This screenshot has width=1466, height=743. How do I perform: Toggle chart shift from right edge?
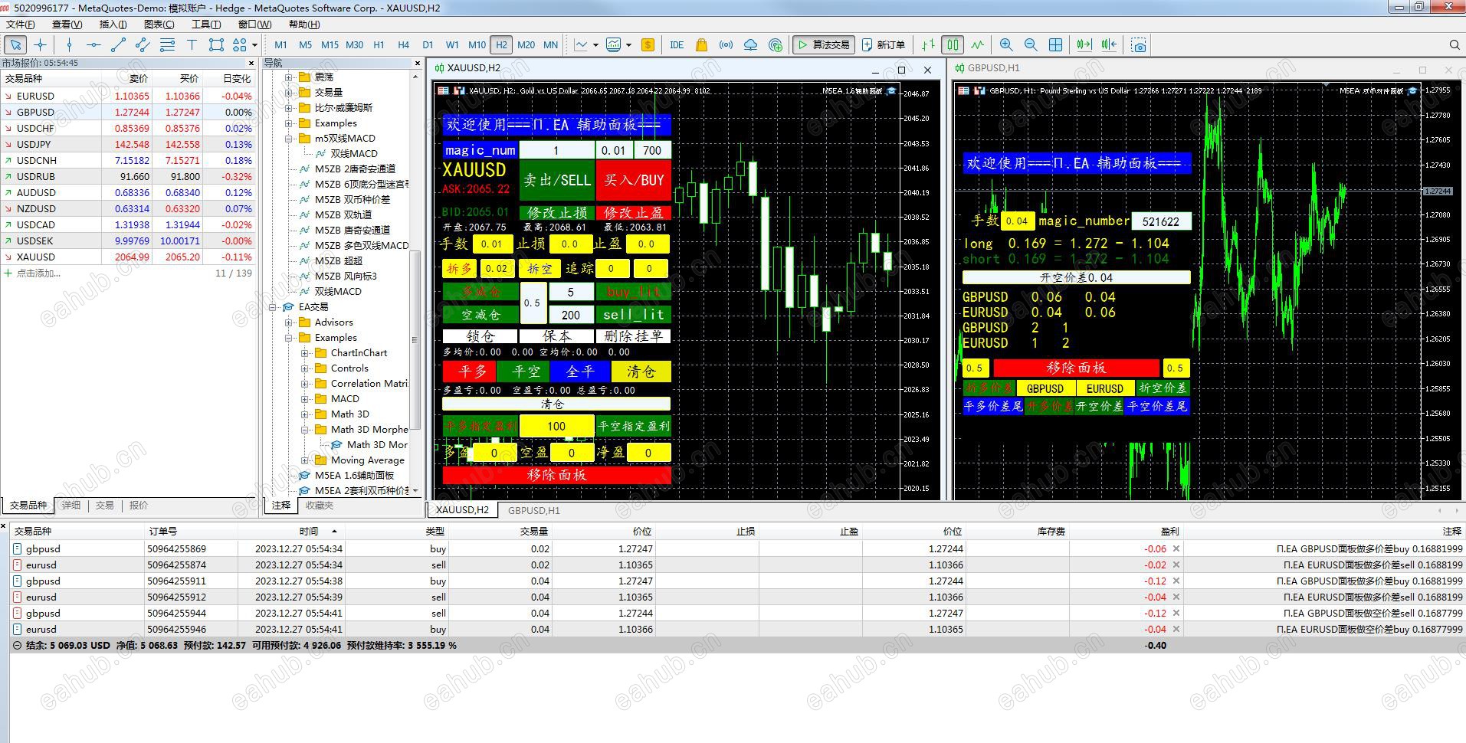pos(1109,45)
